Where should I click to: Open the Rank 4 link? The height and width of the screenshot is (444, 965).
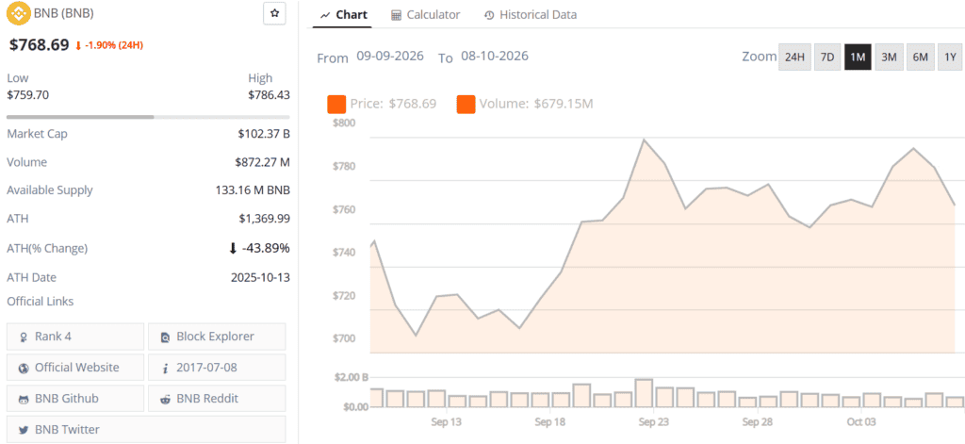tap(75, 337)
